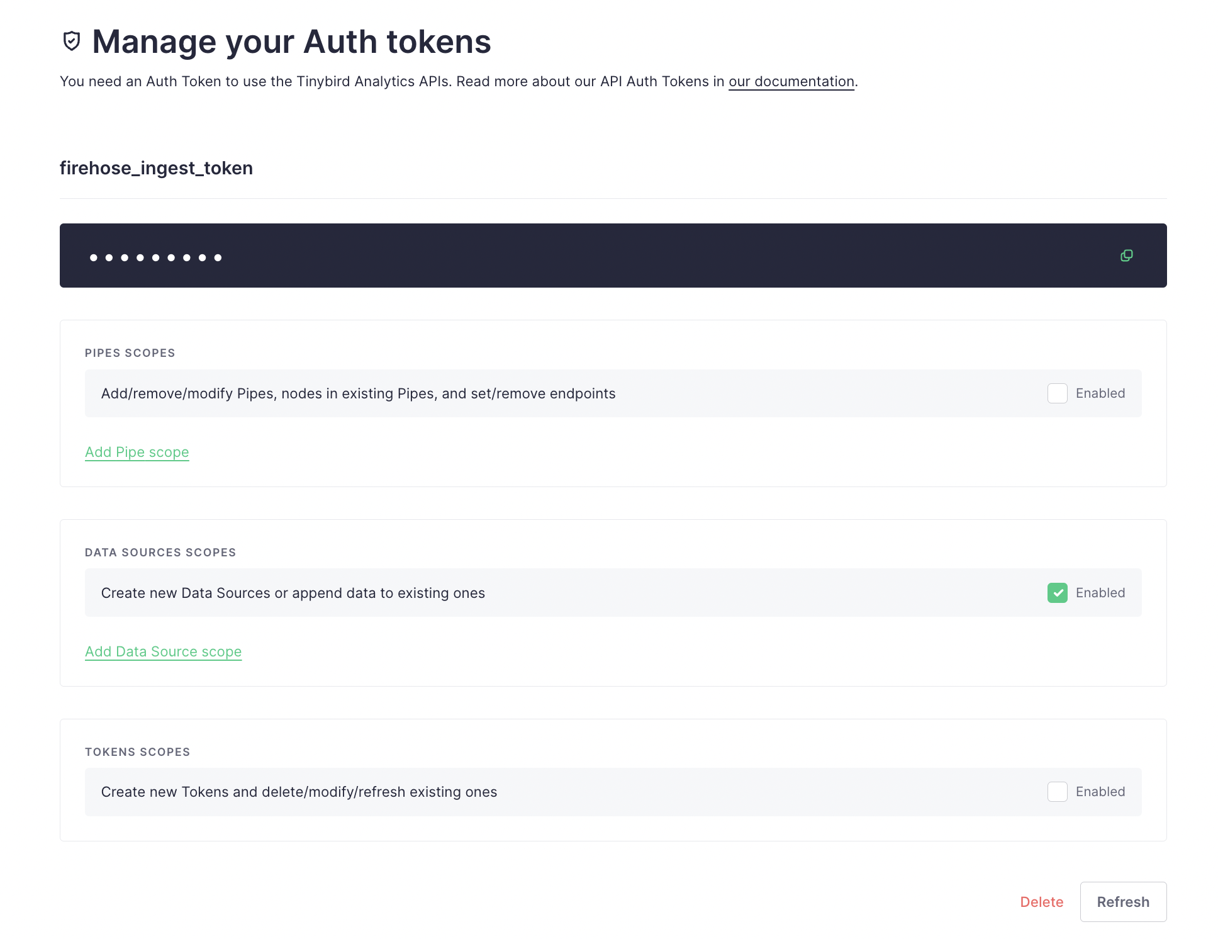Click the Manage your Auth tokens heading
The height and width of the screenshot is (939, 1218).
click(x=291, y=42)
